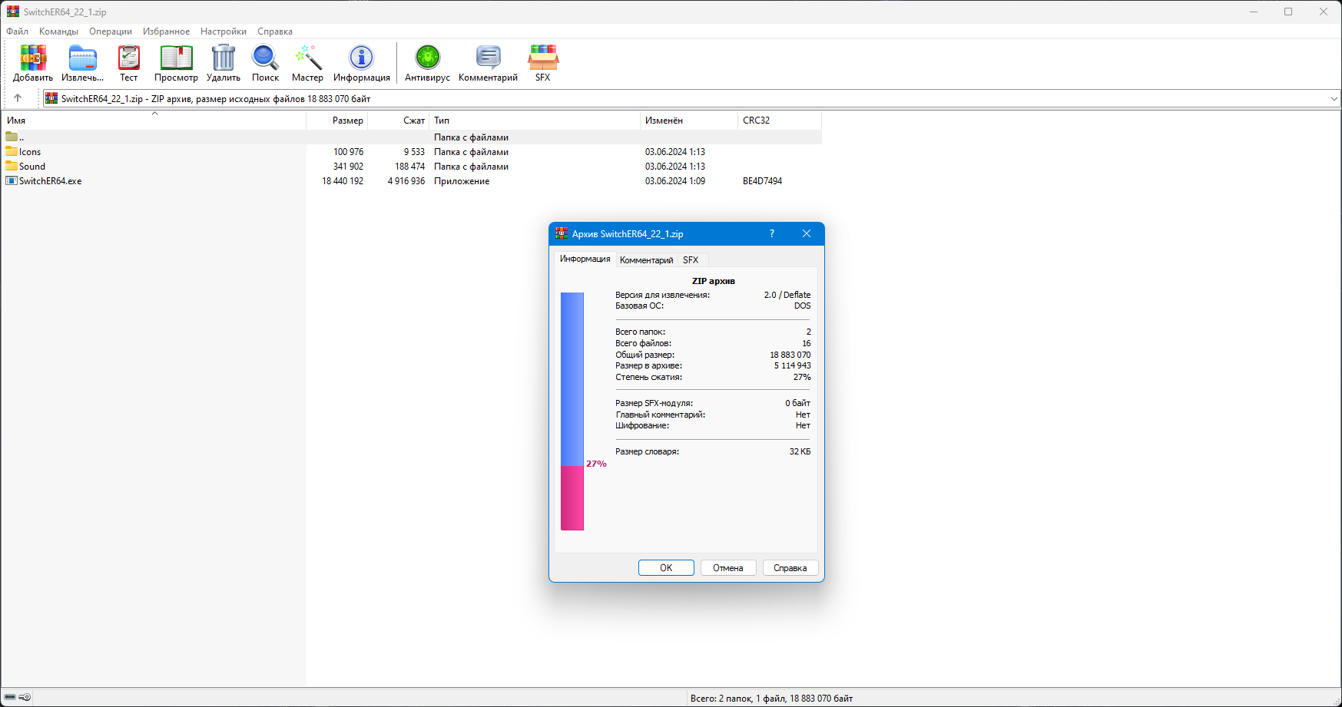Click the Добавить (Add) toolbar icon

tap(33, 58)
